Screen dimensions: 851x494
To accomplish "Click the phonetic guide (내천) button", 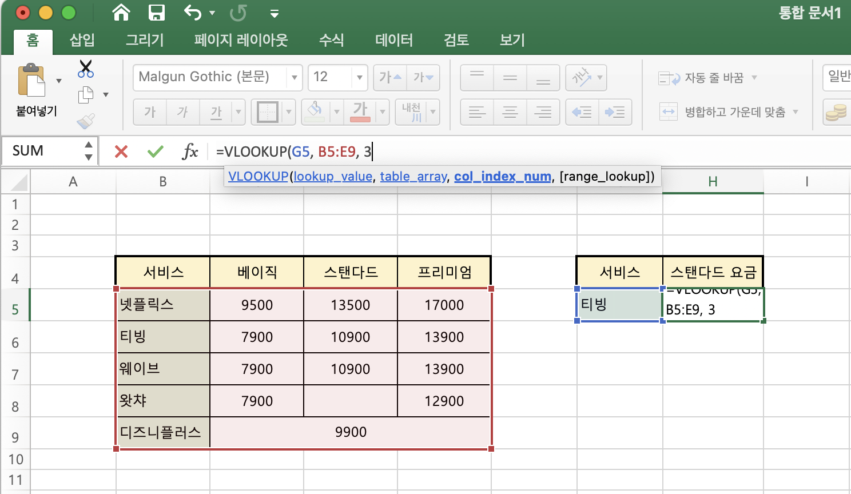I will tap(411, 112).
